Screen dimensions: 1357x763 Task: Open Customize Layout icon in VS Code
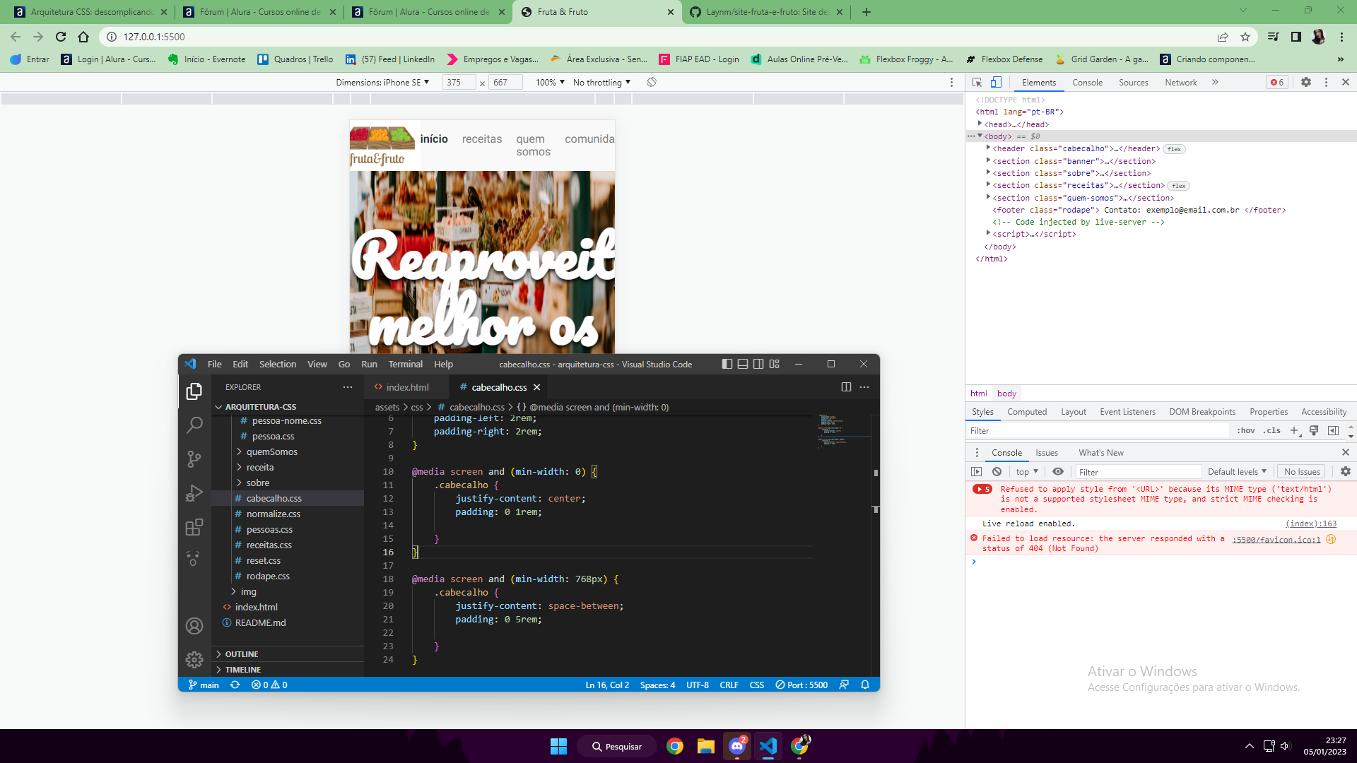775,364
